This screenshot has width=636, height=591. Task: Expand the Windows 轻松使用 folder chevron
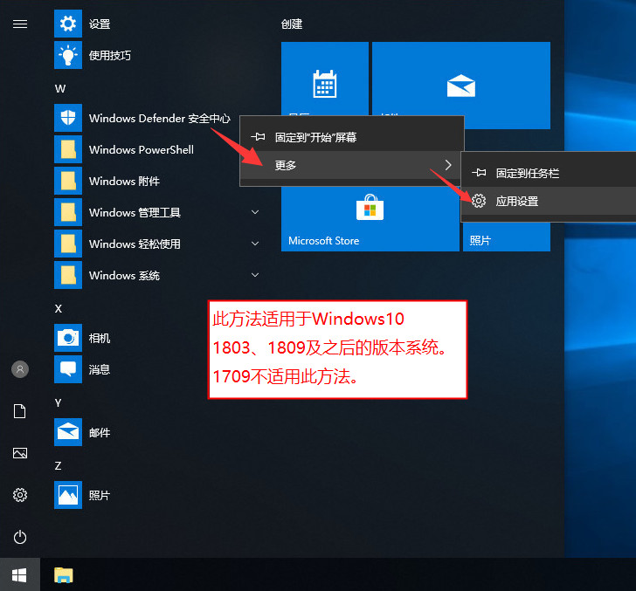click(255, 244)
